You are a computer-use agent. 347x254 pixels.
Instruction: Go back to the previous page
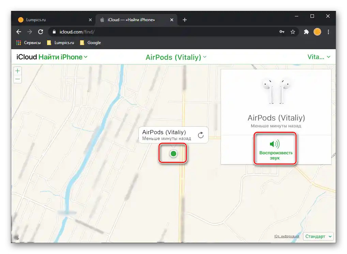(x=19, y=32)
